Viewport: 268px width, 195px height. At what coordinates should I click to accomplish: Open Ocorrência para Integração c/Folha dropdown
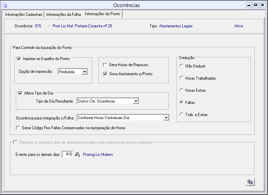166,118
